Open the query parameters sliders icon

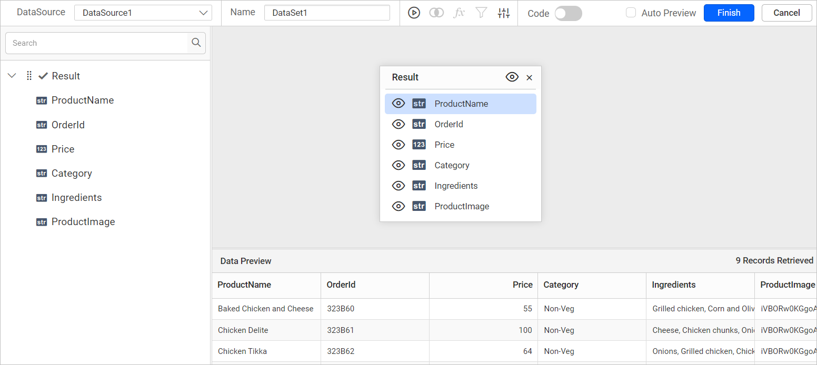[504, 13]
